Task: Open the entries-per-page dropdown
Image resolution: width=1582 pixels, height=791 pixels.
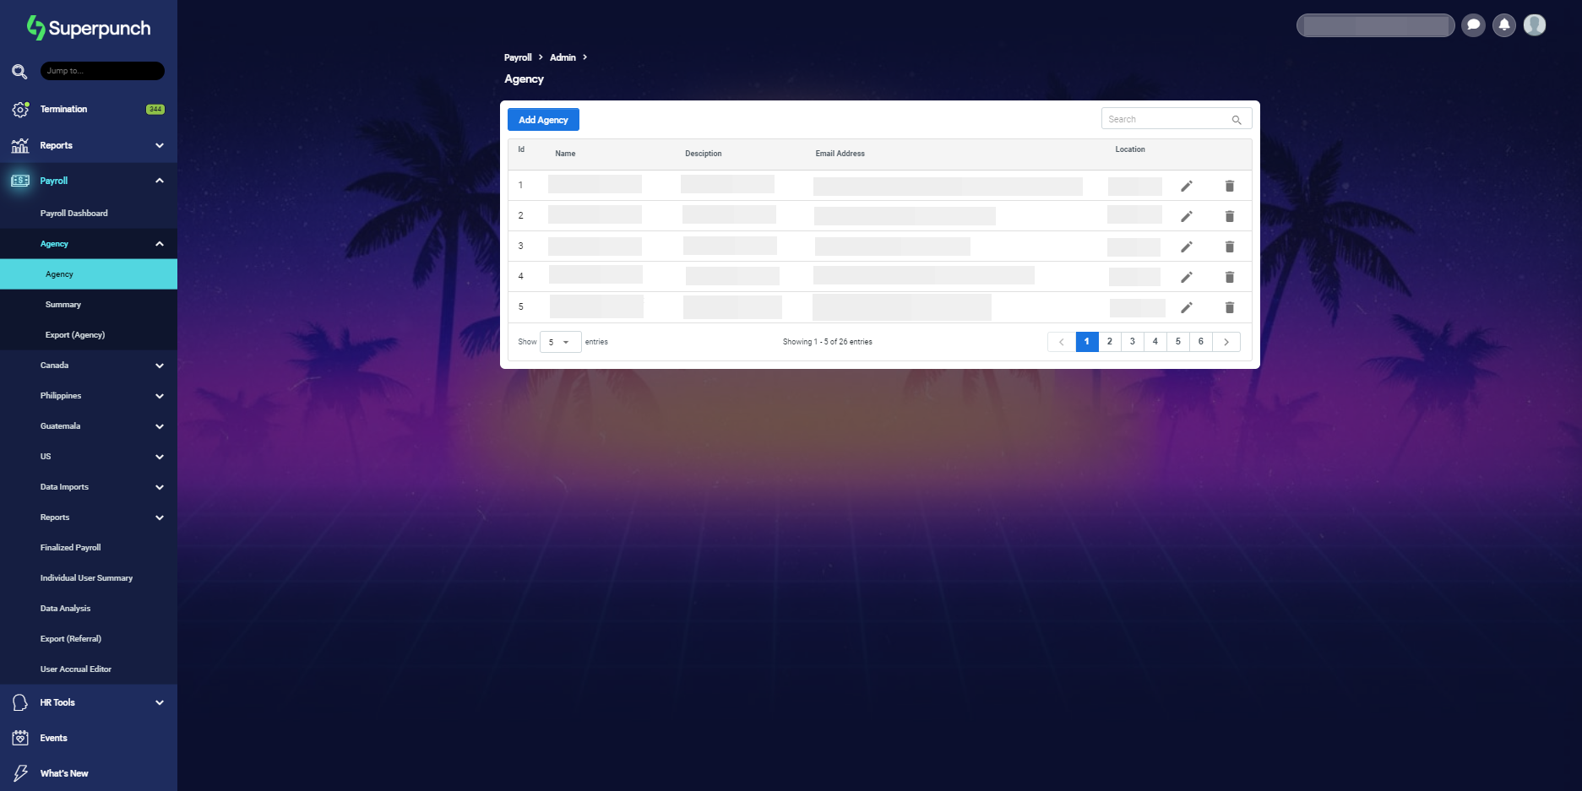Action: point(560,342)
